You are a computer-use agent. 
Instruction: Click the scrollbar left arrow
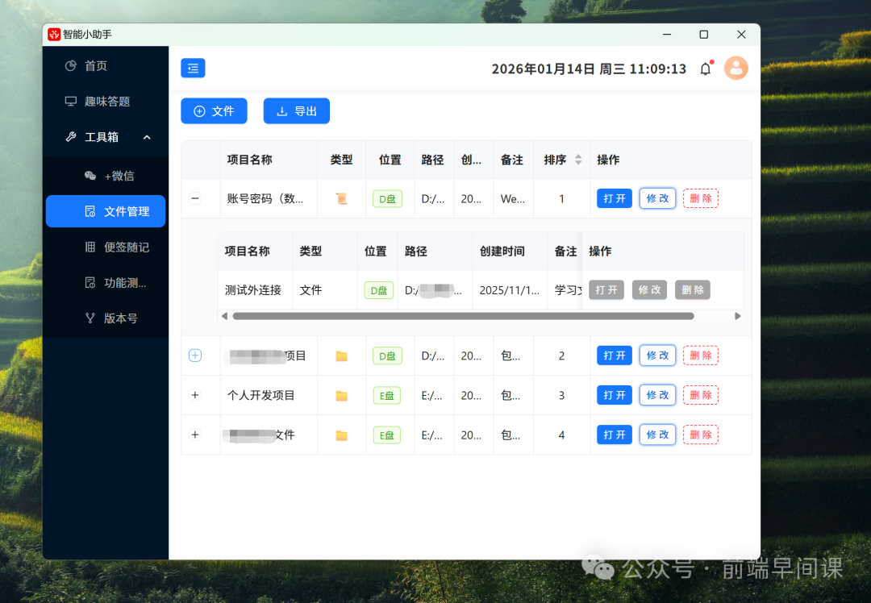224,316
